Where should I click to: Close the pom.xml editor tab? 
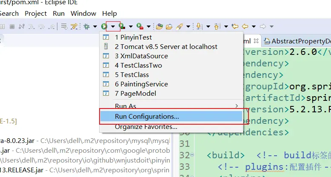tap(256, 41)
